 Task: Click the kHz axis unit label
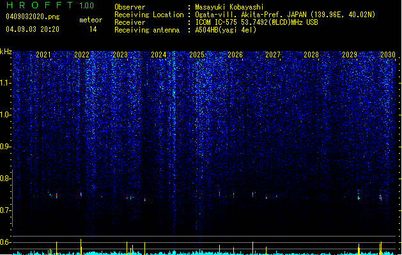(6, 52)
